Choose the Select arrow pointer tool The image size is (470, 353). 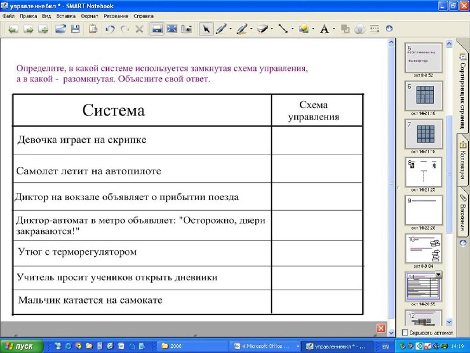pyautogui.click(x=206, y=28)
